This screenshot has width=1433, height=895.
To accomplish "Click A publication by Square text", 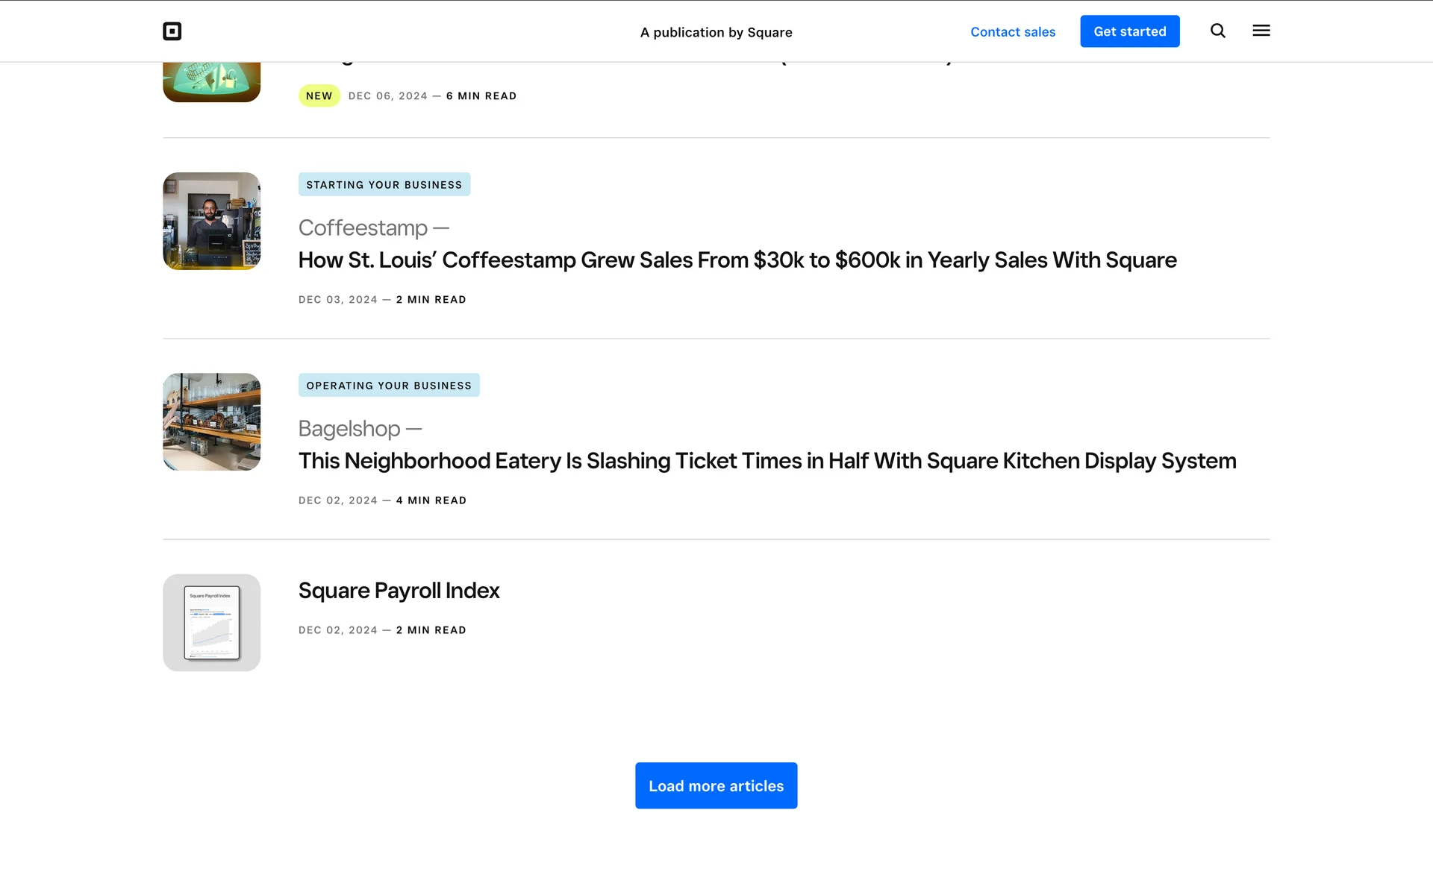I will (x=716, y=32).
